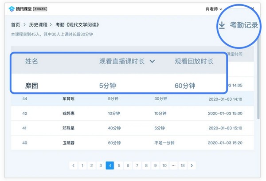This screenshot has width=266, height=181.
Task: Click the 观看回放时长 column header
Action: click(x=194, y=61)
